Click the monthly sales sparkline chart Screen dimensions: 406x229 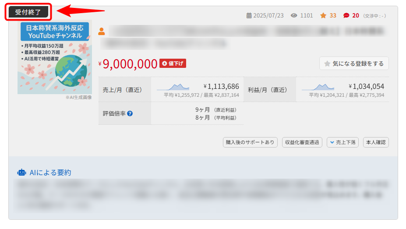tap(173, 86)
